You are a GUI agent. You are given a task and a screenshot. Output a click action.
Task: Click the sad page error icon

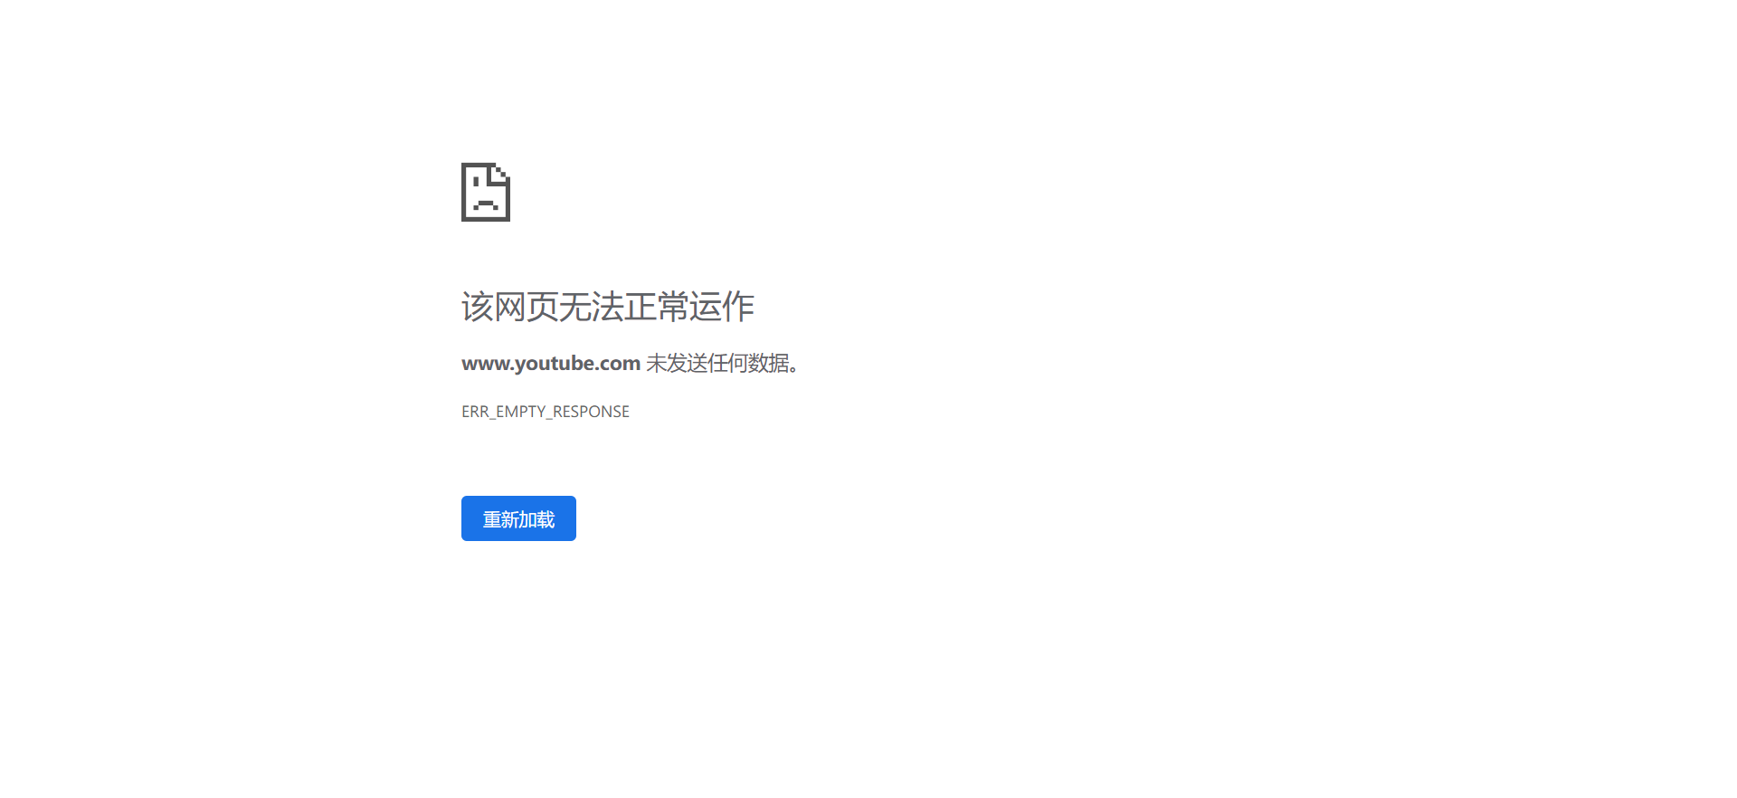486,192
